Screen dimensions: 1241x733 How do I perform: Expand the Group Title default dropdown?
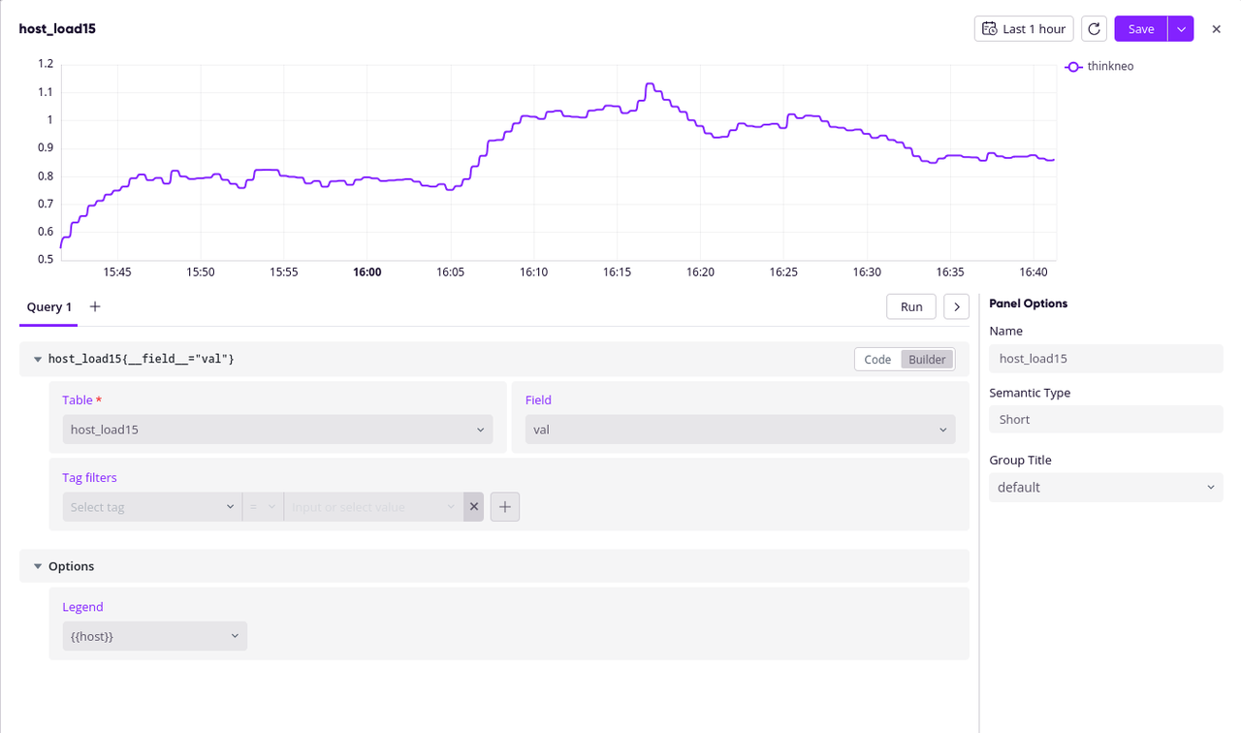point(1105,488)
